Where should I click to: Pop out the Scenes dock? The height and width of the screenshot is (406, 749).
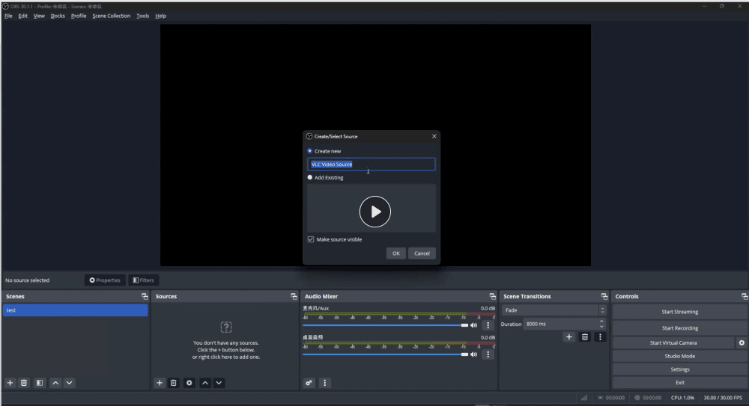pos(145,296)
